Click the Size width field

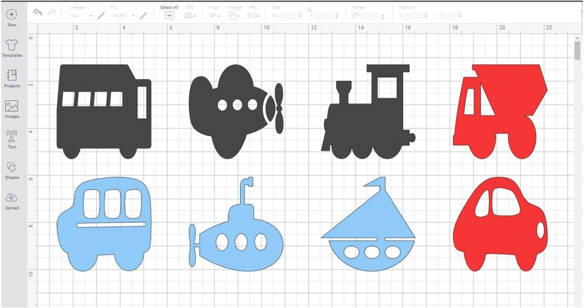(x=288, y=16)
